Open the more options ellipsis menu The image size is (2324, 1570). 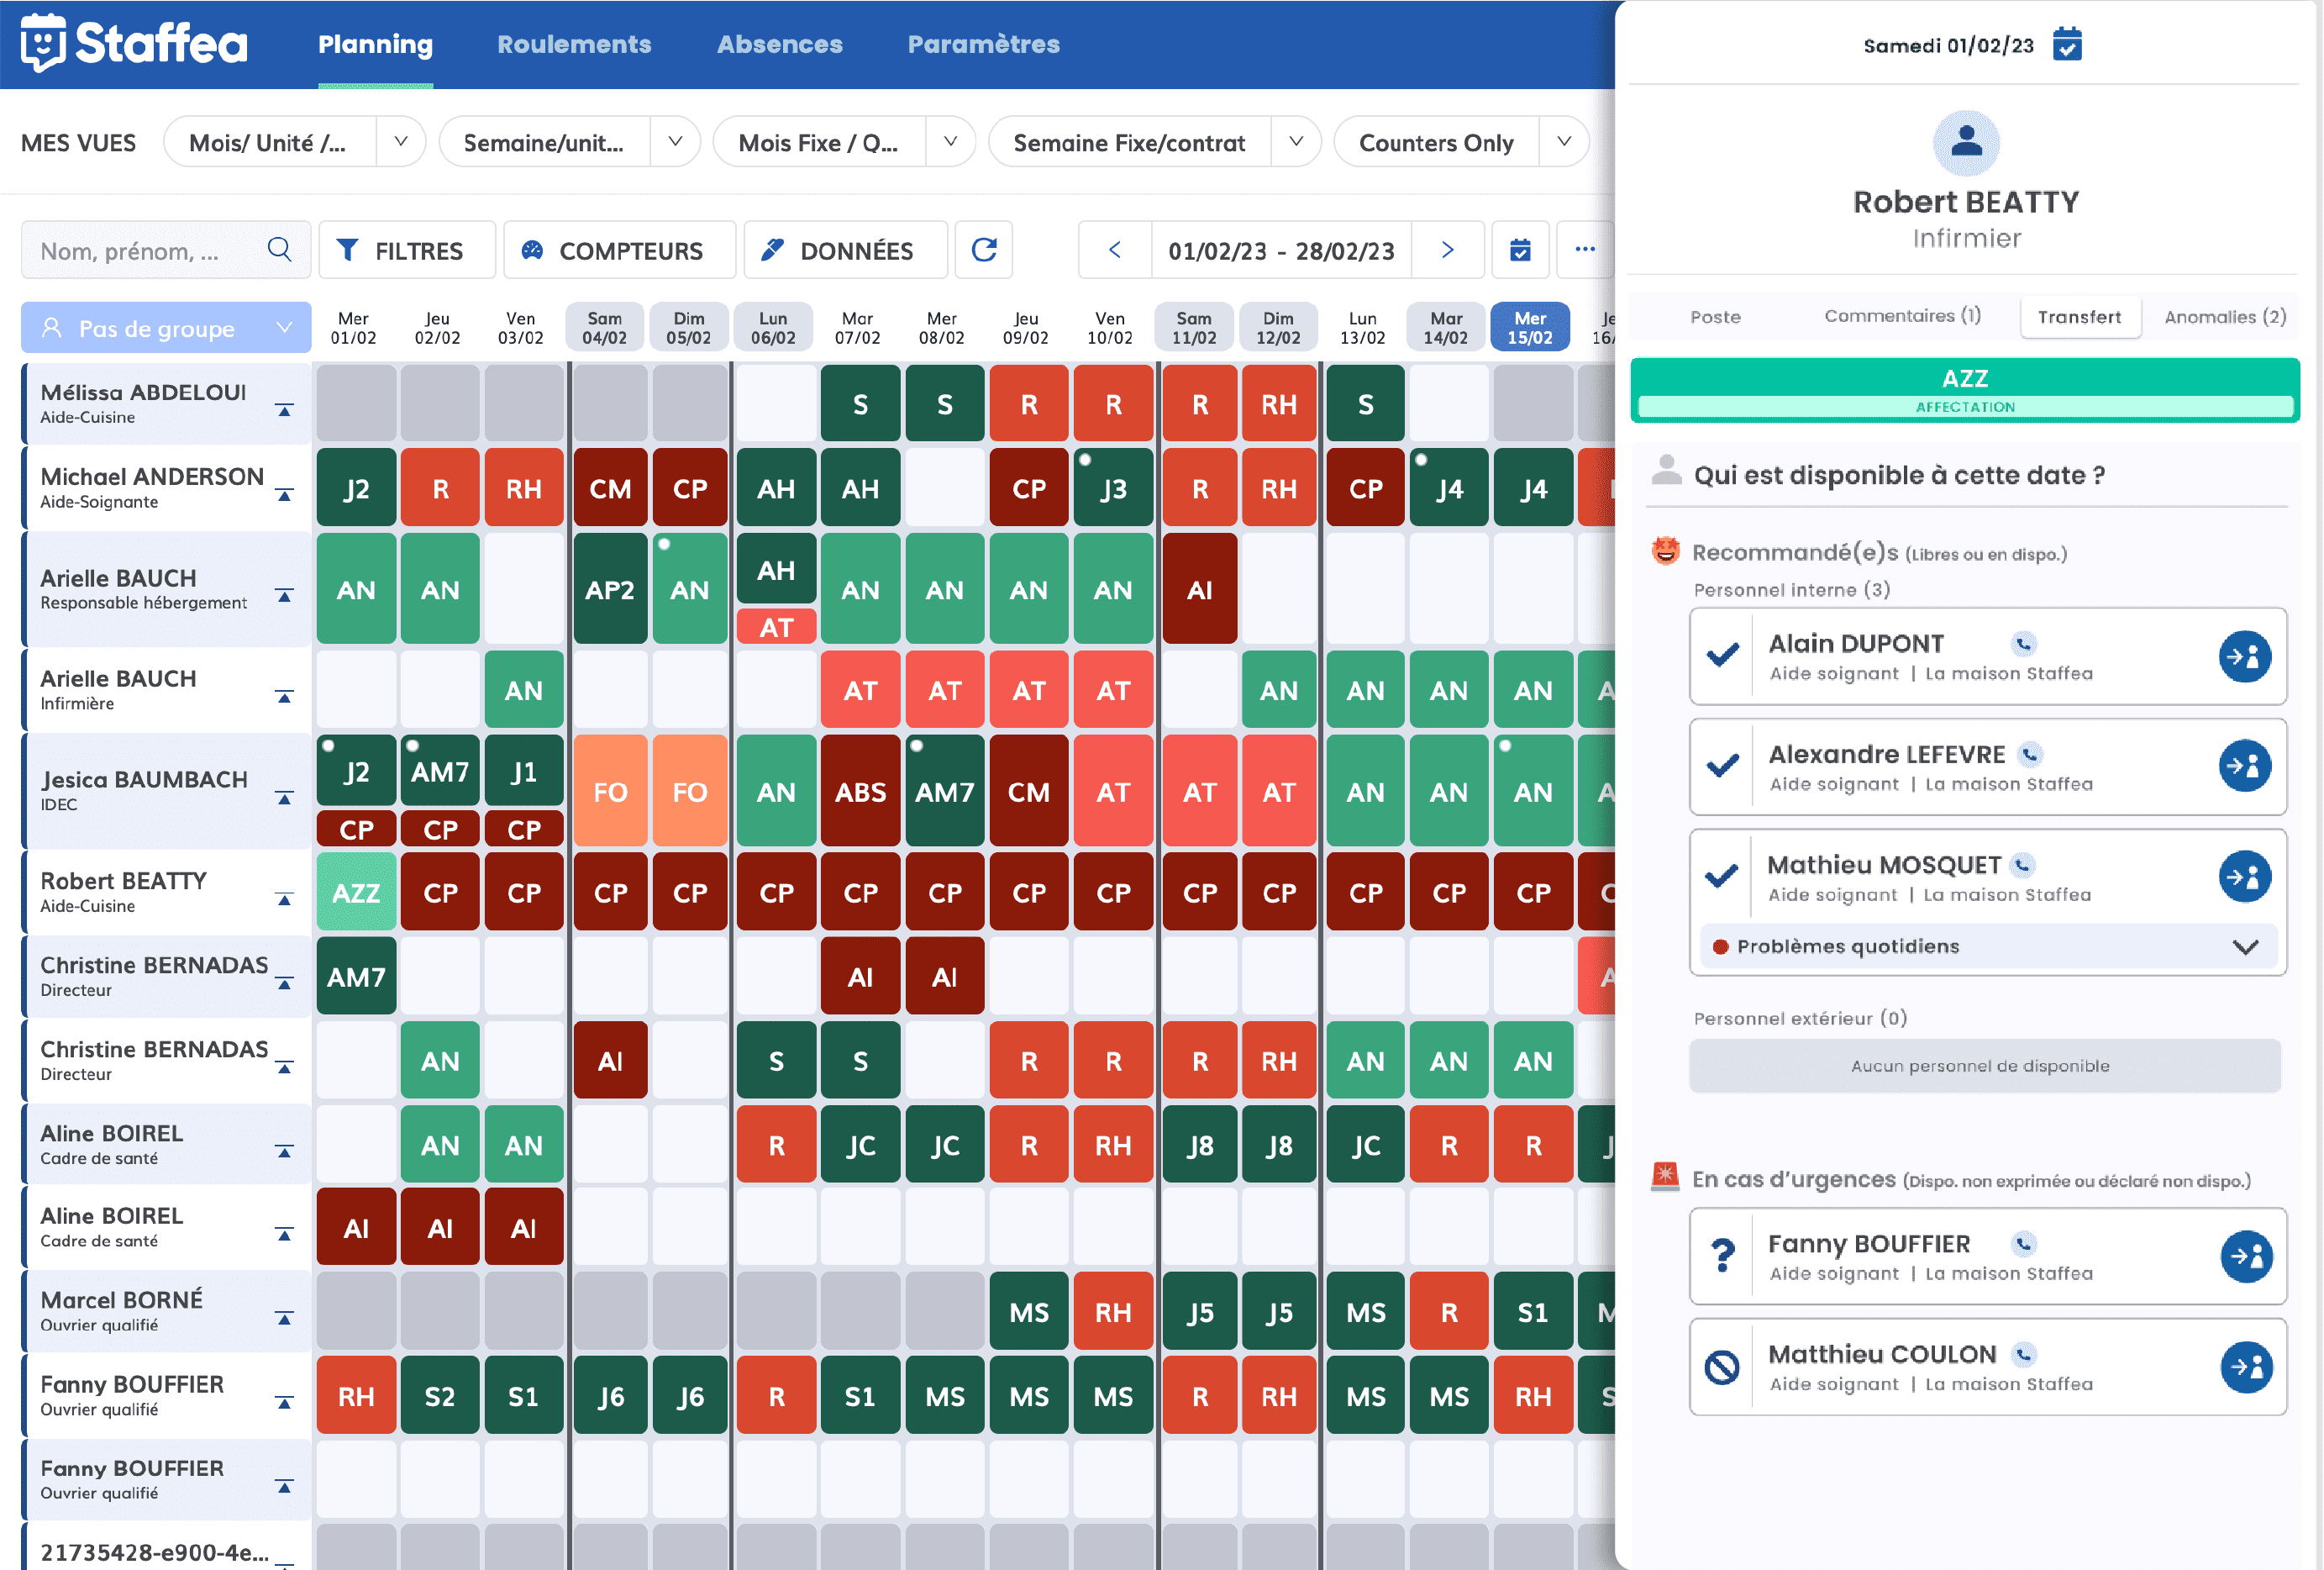click(1585, 250)
